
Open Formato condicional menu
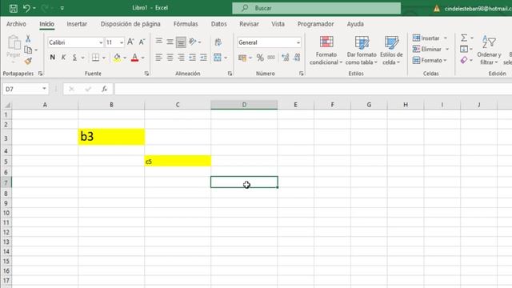coord(326,50)
